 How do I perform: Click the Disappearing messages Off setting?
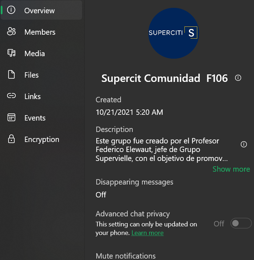point(101,195)
